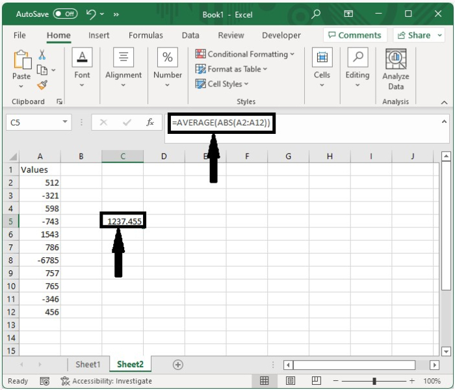Click zoom in plus icon
Viewport: 455px width, 390px height.
[411, 381]
